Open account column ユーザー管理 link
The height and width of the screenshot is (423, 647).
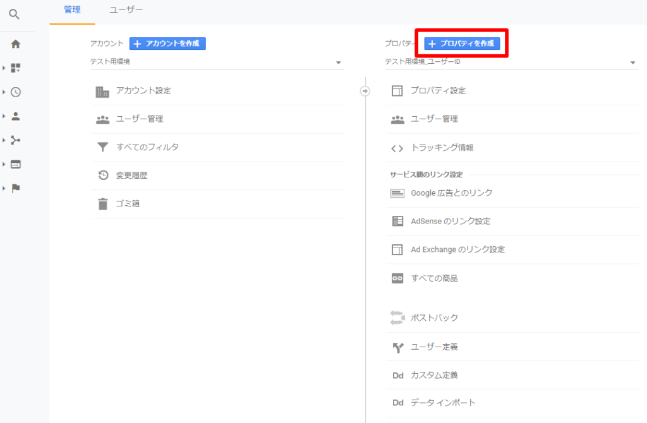click(x=140, y=119)
